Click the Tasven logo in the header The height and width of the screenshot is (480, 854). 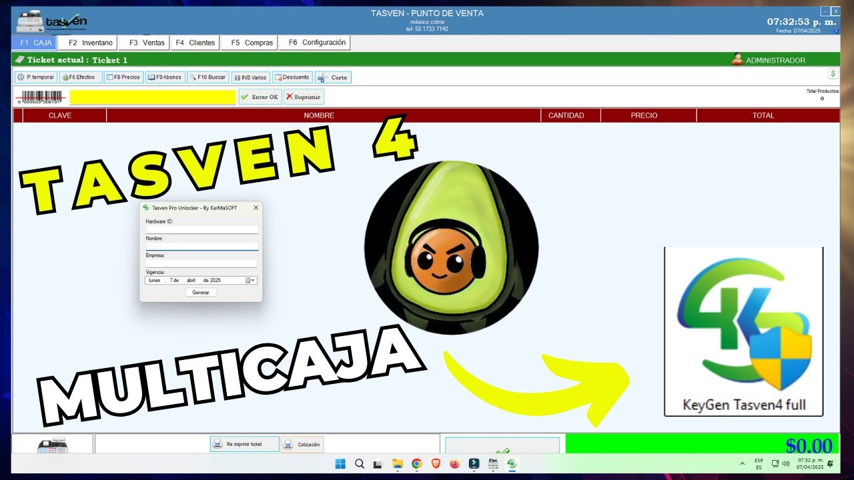click(x=52, y=22)
